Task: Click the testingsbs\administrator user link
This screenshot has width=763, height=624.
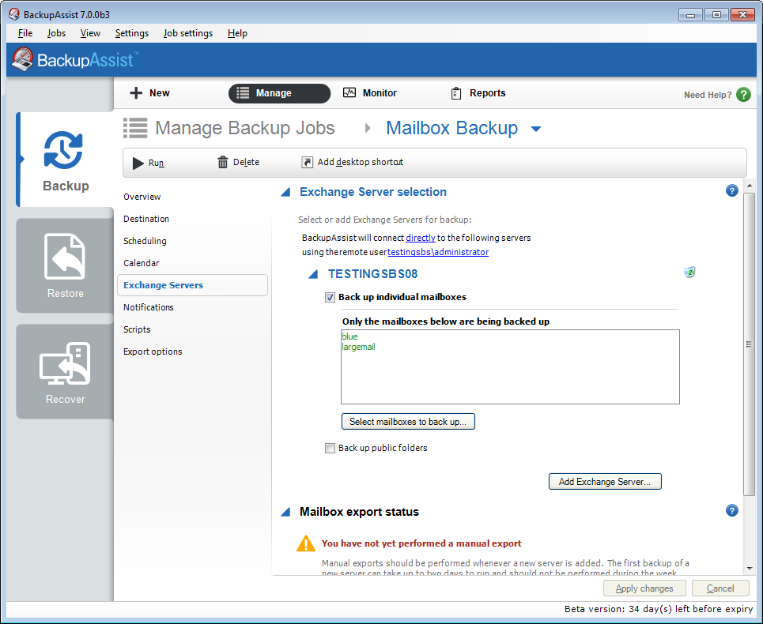Action: point(438,252)
